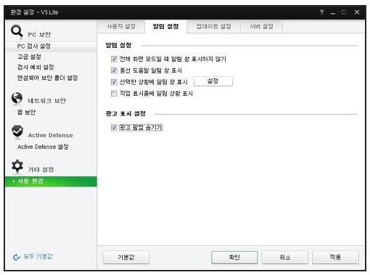Toggle 종료 도움말 알림 창 표시 checkbox
This screenshot has height=275, width=370.
[x=114, y=70]
